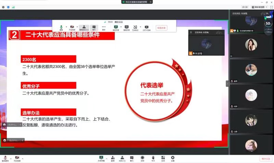The height and width of the screenshot is (163, 274).
Task: Unmute the microphone in the bottom toolbar
Action: point(5,158)
